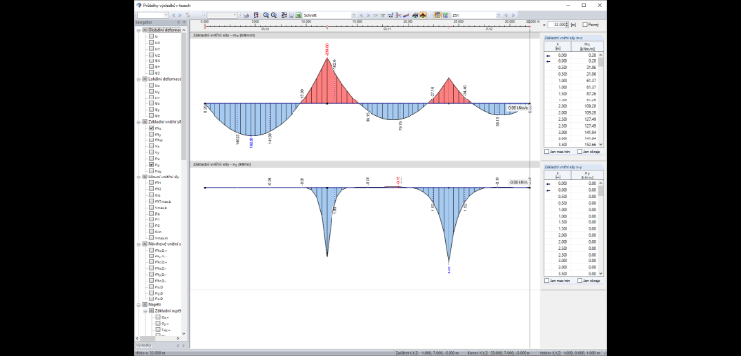Click the table panel header 'Základní vnitřní síly m-x'

pos(573,38)
